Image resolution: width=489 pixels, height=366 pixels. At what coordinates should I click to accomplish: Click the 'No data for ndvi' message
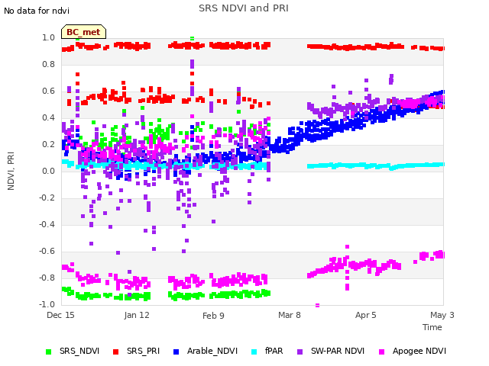pos(37,11)
